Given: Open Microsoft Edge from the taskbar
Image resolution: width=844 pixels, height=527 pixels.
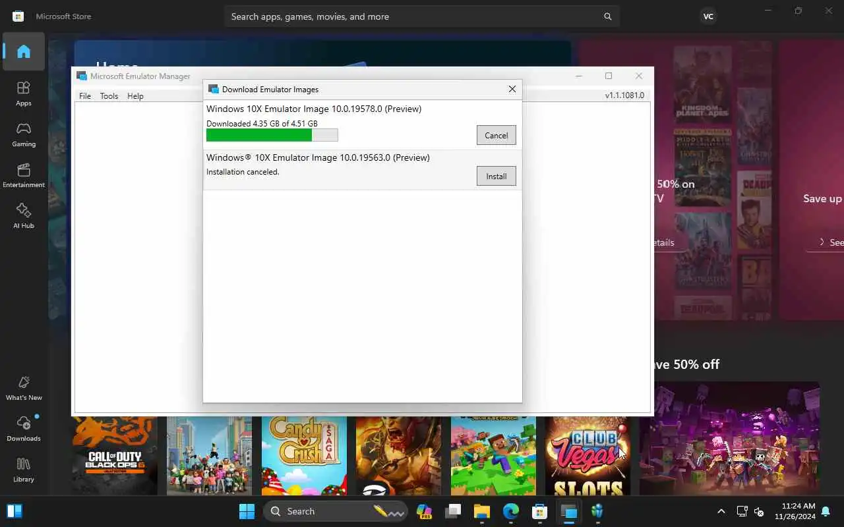Looking at the screenshot, I should (511, 511).
